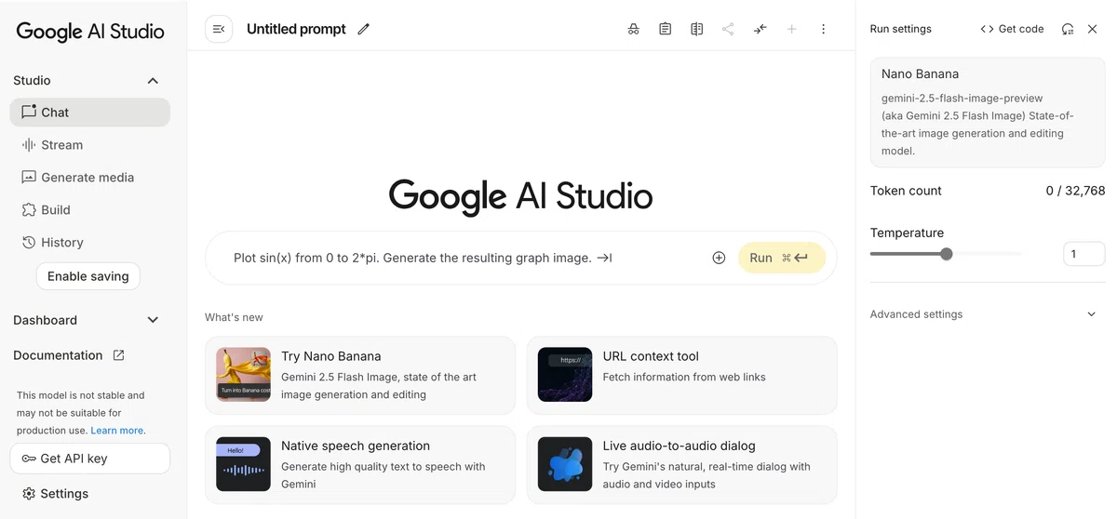
Task: Click the Build puzzle icon
Action: (29, 209)
